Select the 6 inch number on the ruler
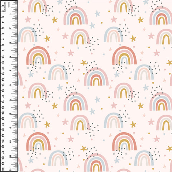 (10, 85)
